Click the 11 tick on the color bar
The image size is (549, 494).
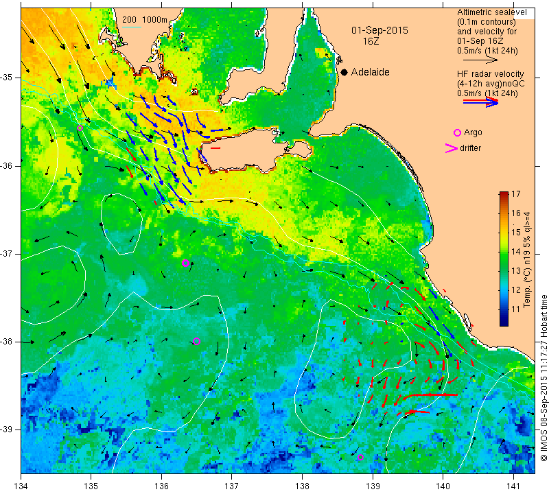[516, 309]
